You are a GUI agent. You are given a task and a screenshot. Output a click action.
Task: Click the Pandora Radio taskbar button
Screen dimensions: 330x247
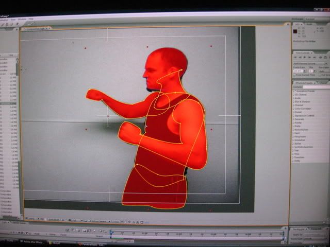tap(92, 244)
